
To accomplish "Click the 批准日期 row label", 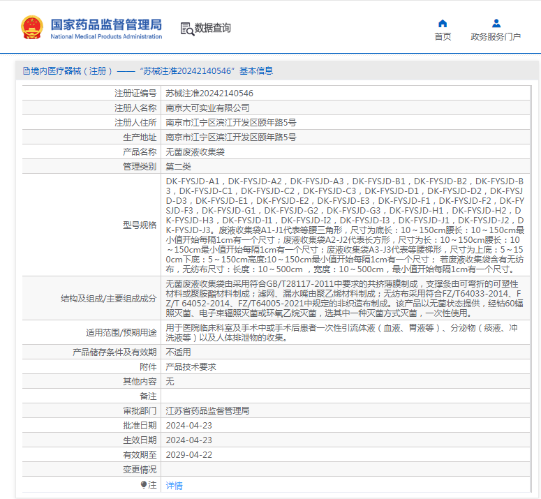I will [140, 426].
